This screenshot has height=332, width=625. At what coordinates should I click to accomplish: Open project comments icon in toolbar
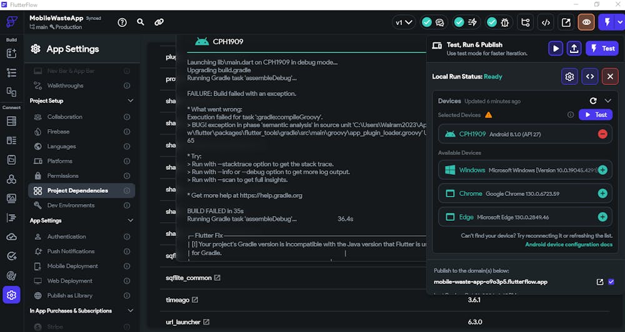click(x=439, y=22)
